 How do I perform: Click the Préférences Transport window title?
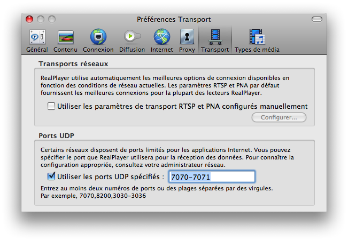(174, 20)
